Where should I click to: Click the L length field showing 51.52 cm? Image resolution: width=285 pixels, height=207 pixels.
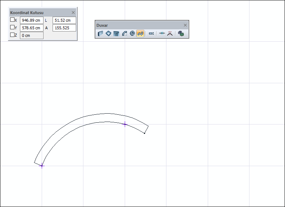pyautogui.click(x=64, y=20)
